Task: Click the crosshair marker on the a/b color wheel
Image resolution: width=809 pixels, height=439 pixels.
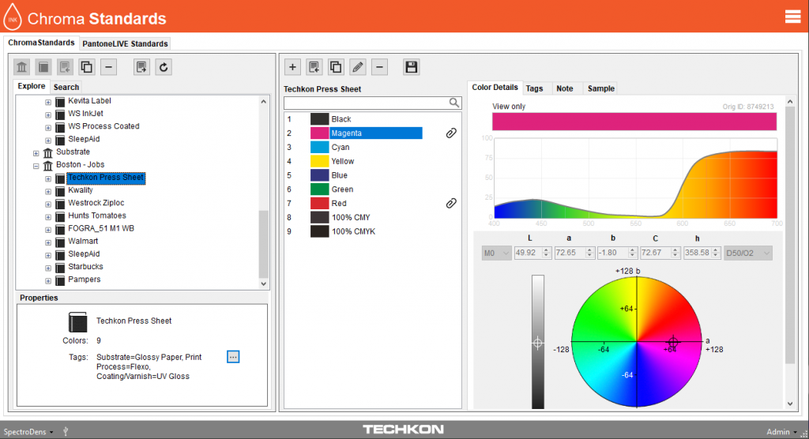Action: (673, 342)
